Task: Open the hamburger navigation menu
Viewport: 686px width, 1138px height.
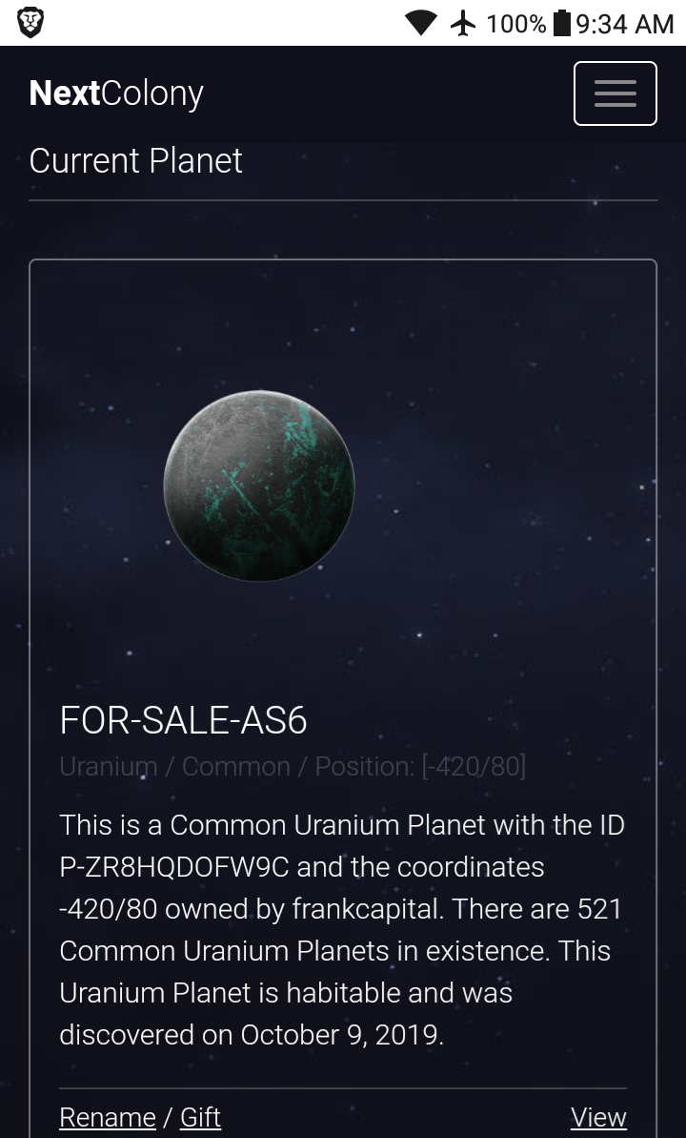Action: pos(615,93)
